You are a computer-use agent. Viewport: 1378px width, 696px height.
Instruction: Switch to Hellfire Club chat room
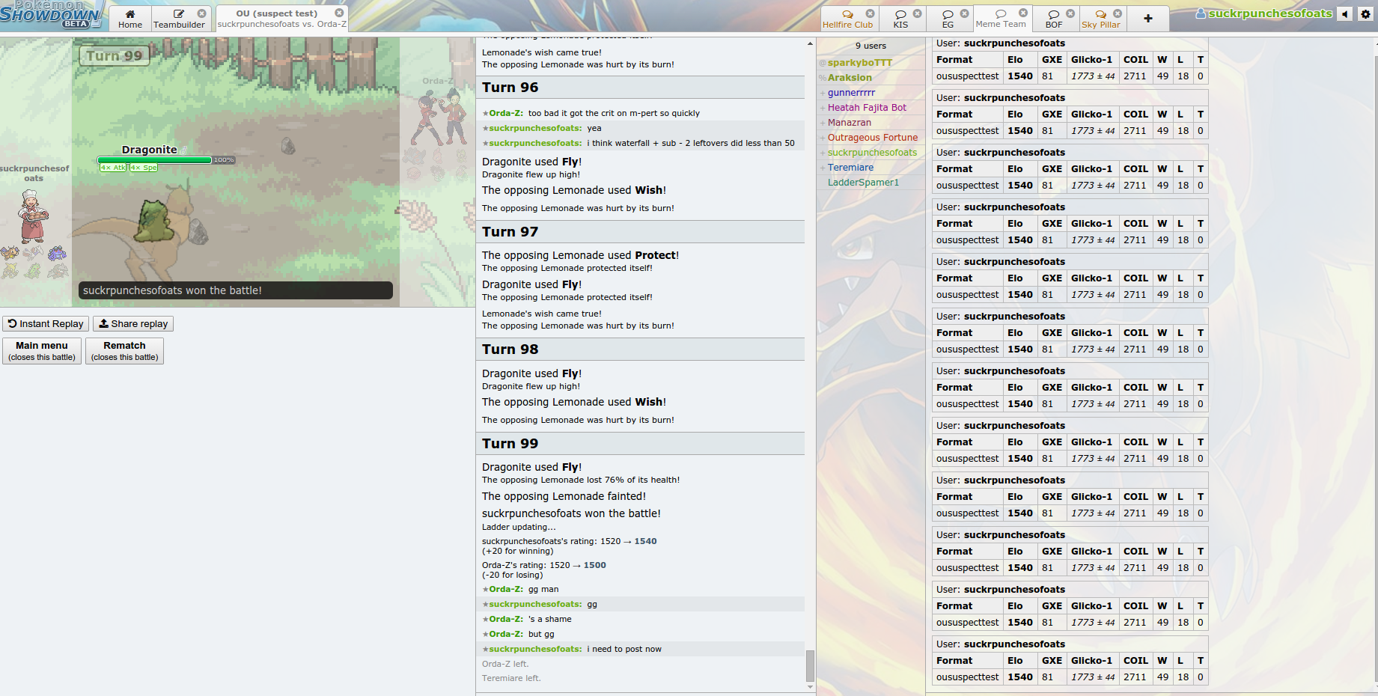coord(847,19)
